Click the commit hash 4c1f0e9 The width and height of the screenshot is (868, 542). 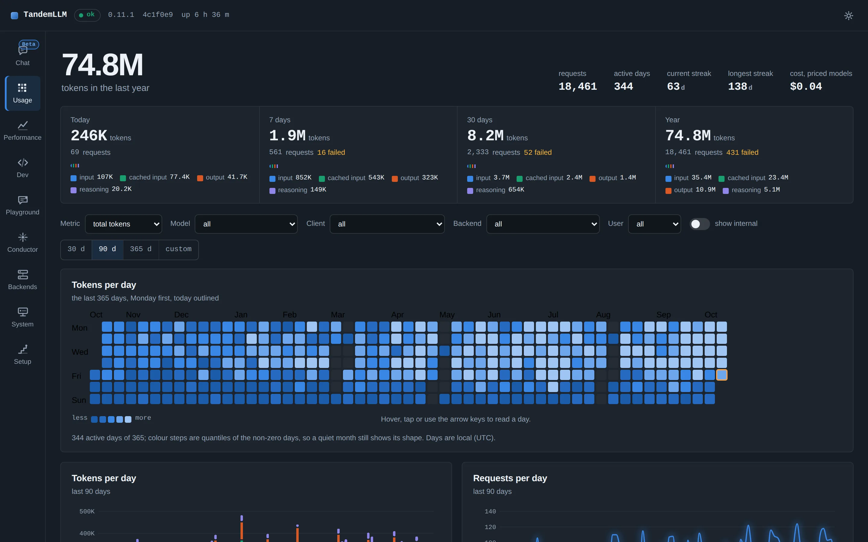tap(157, 15)
